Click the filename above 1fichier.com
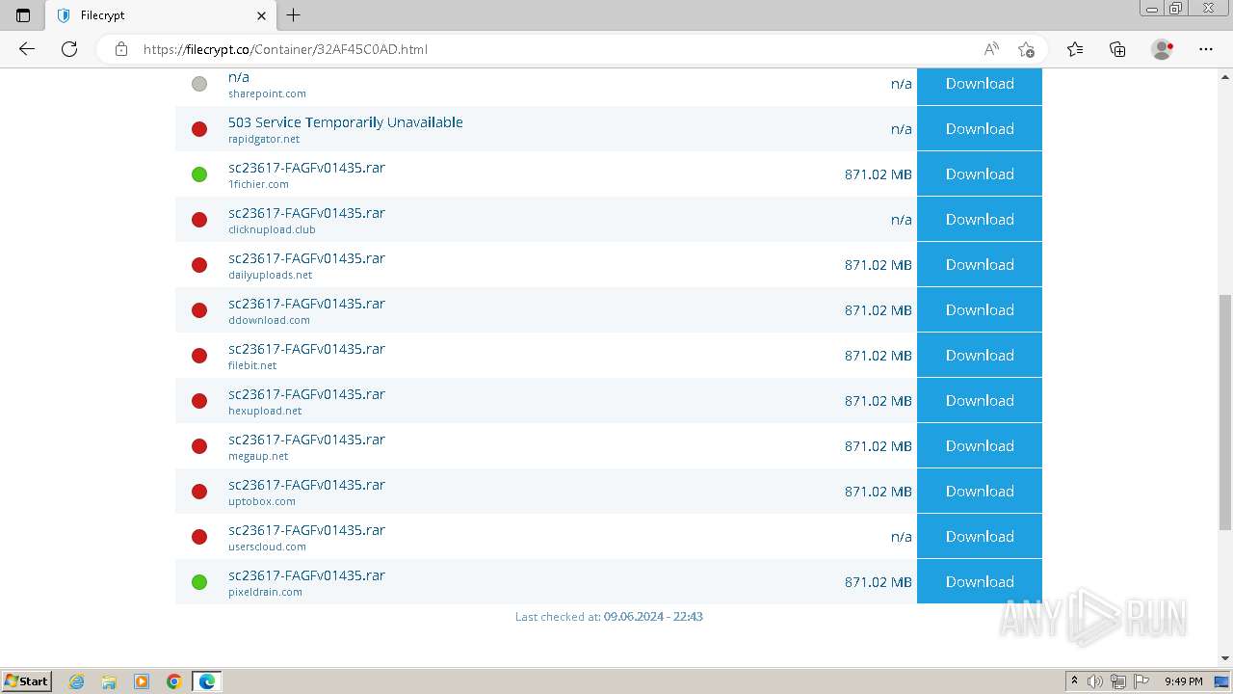 click(306, 168)
